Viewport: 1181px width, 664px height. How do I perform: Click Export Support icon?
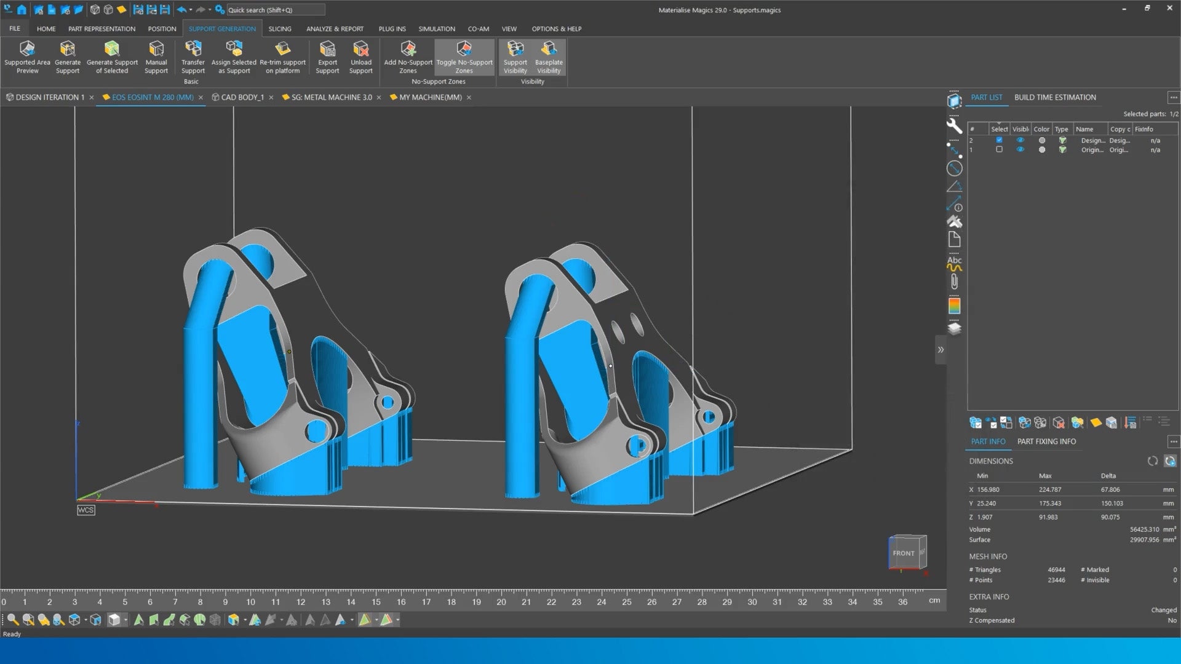coord(327,49)
